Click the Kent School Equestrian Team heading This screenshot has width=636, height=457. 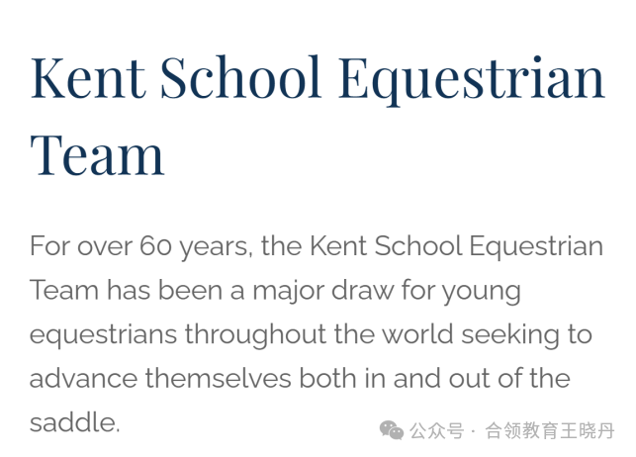point(318,117)
